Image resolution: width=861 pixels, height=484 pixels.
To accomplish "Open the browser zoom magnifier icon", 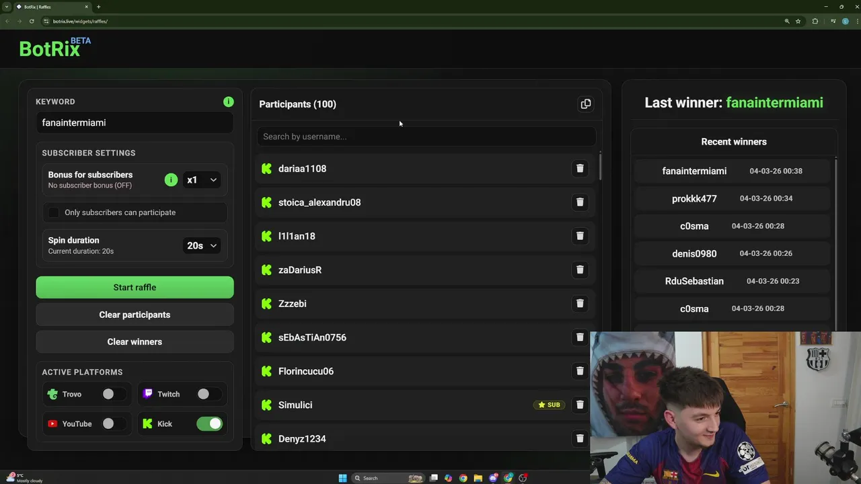I will [x=787, y=21].
